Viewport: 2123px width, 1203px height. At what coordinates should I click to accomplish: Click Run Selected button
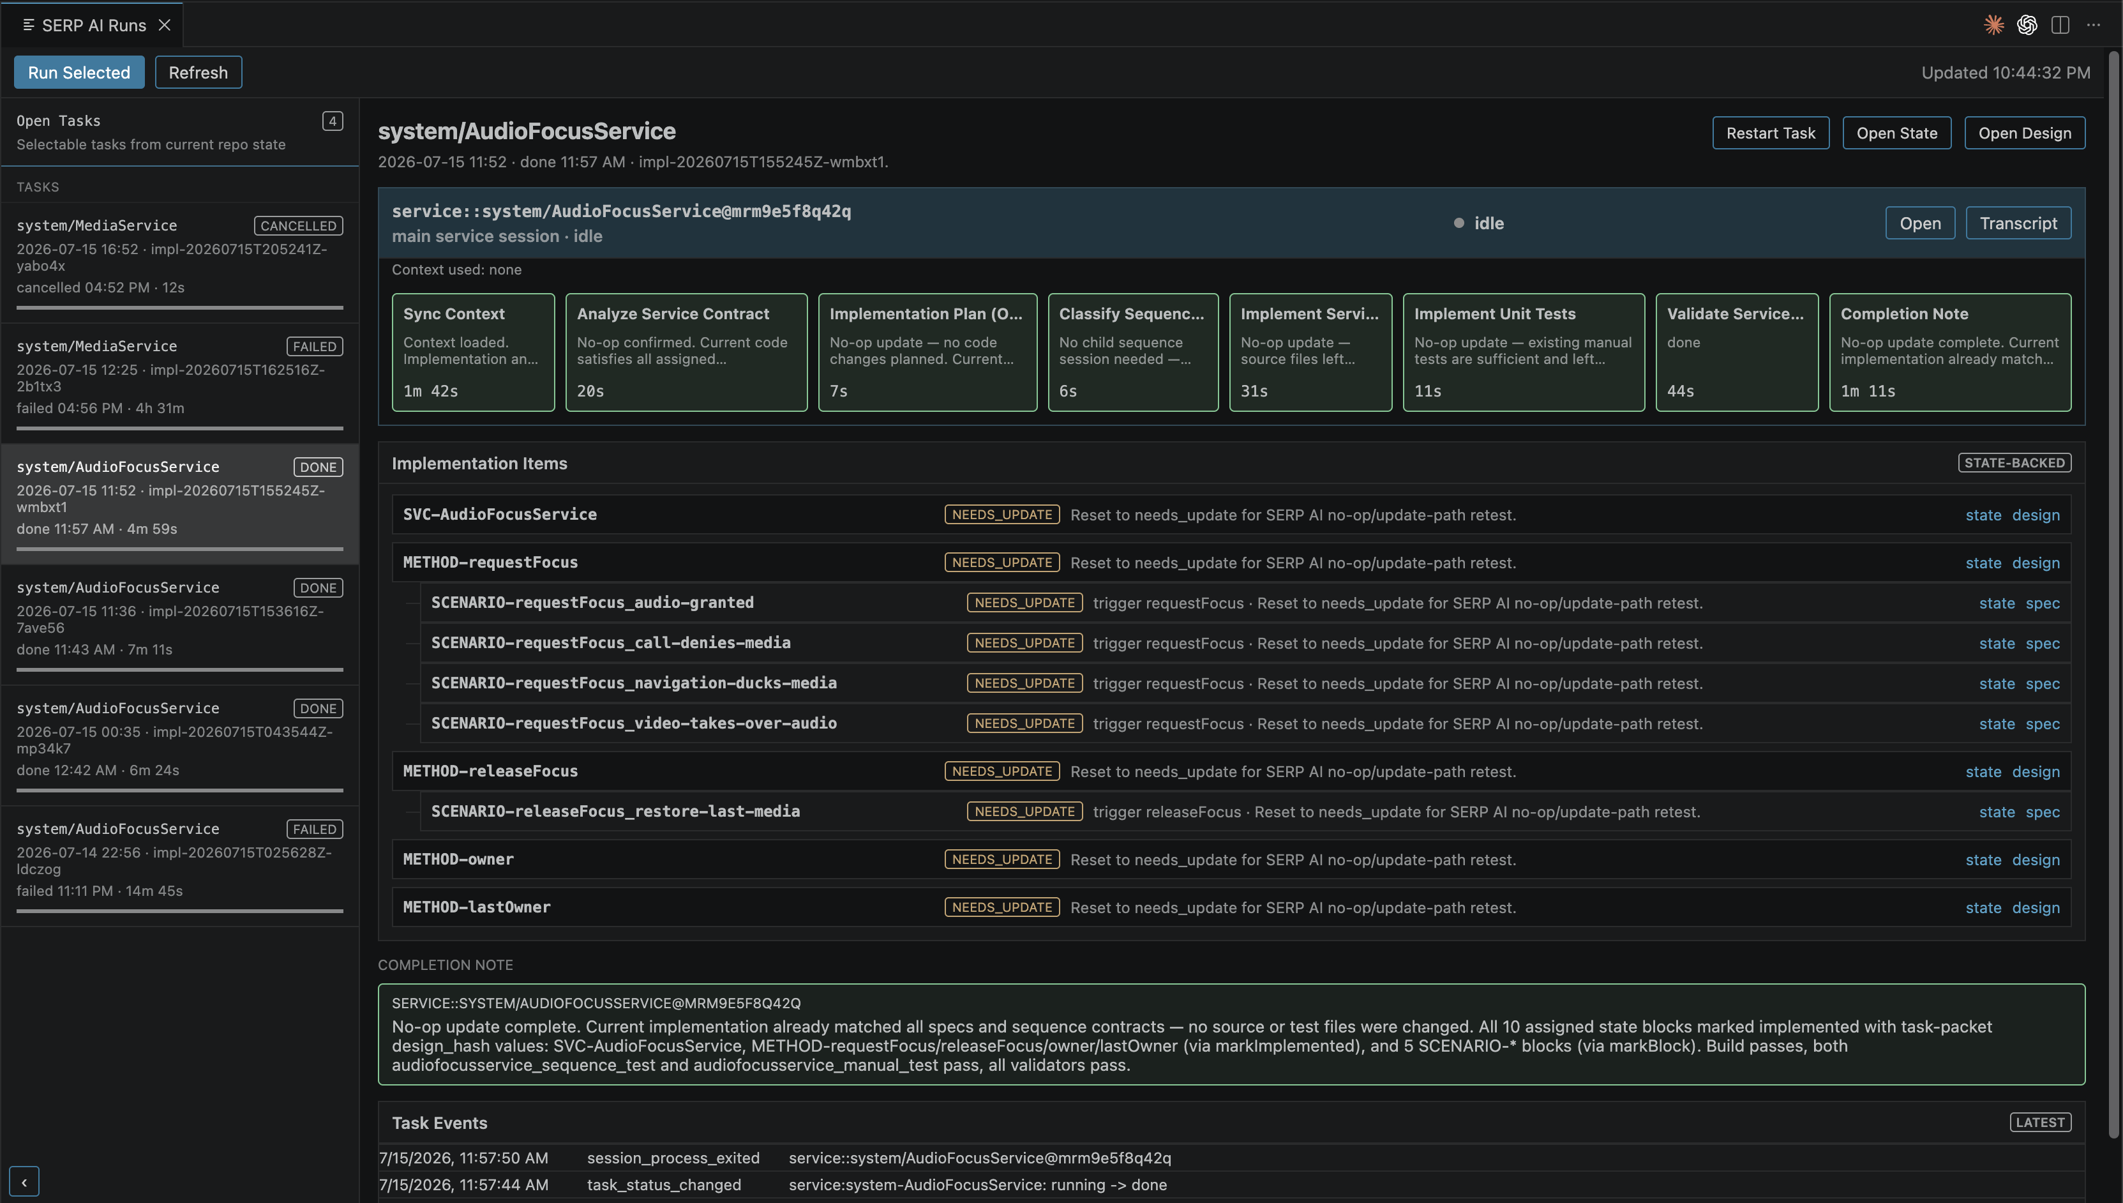point(79,73)
